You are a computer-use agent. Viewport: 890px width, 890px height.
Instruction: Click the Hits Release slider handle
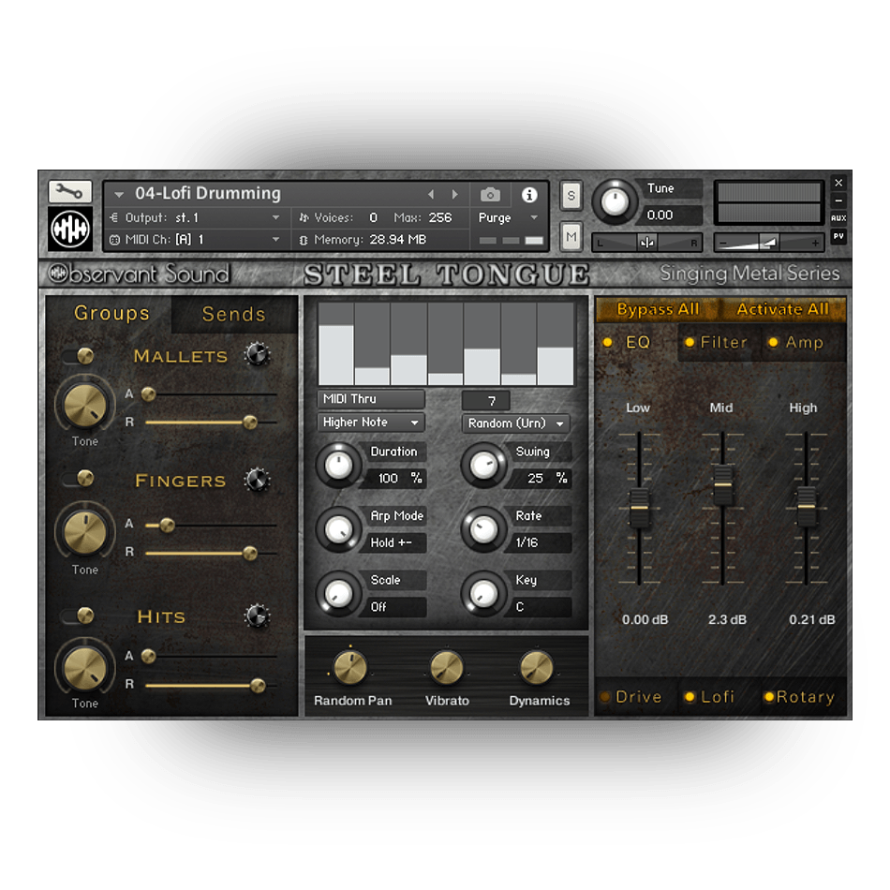pos(258,686)
